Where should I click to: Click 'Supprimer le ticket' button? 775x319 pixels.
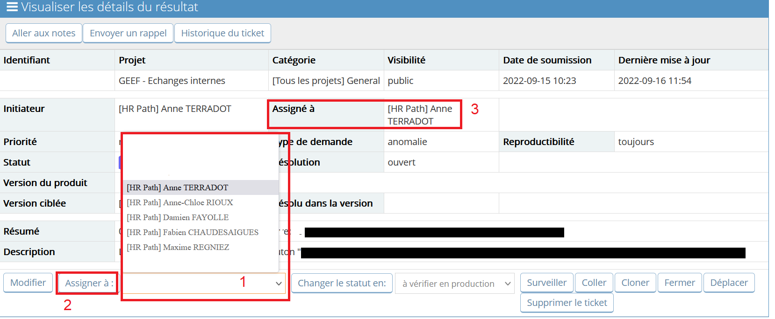point(567,303)
